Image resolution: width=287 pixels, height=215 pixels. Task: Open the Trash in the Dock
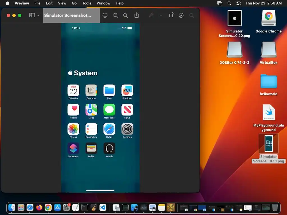coord(275,207)
